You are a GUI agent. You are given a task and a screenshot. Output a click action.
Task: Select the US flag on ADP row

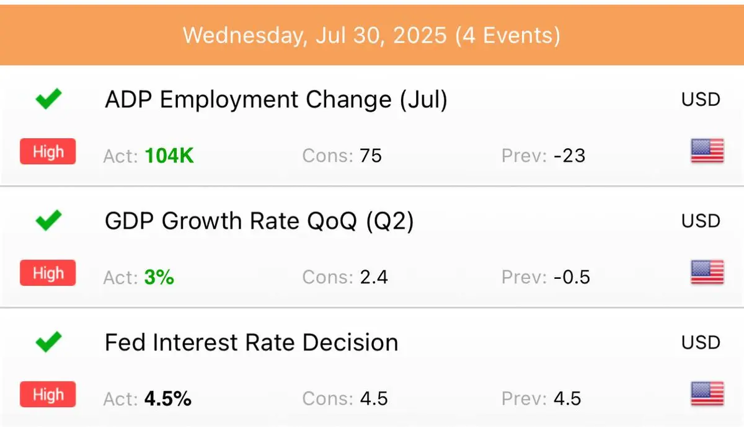[x=707, y=151]
